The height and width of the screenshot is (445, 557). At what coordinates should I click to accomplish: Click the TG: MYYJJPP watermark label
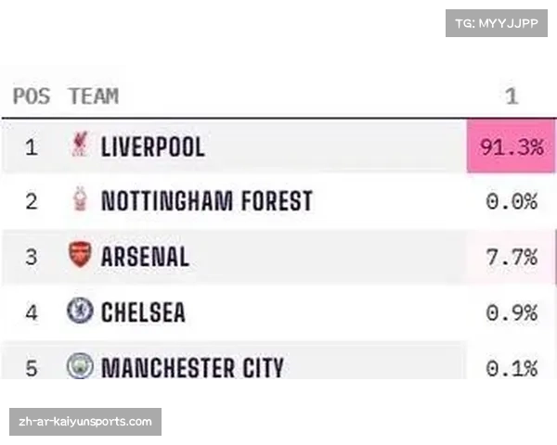(497, 23)
